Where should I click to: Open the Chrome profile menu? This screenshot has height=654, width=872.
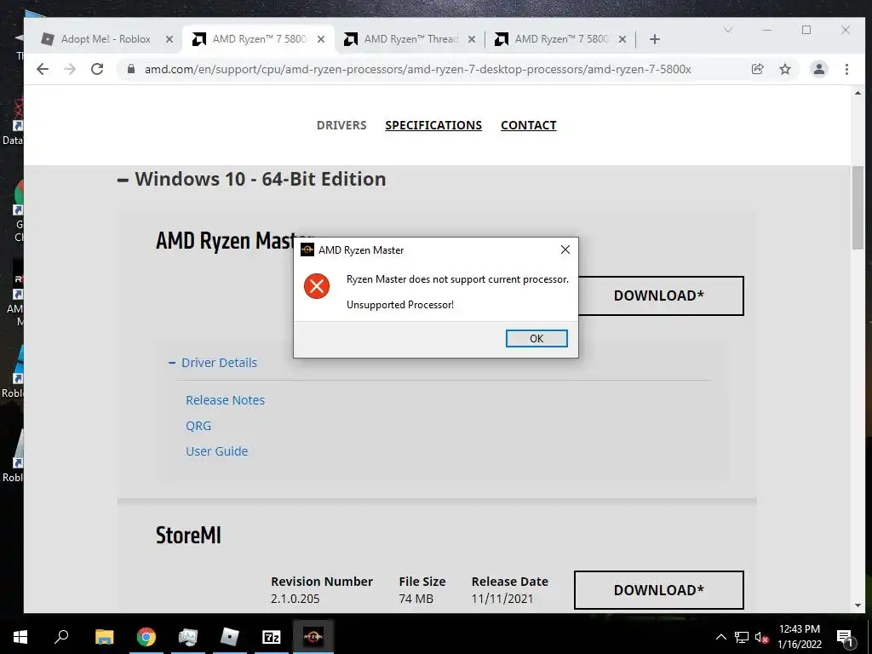point(818,69)
